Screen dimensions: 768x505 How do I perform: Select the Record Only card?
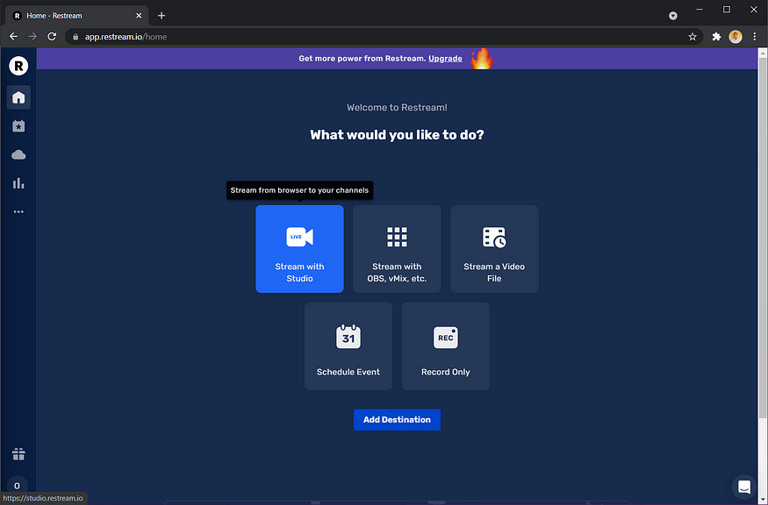tap(446, 346)
